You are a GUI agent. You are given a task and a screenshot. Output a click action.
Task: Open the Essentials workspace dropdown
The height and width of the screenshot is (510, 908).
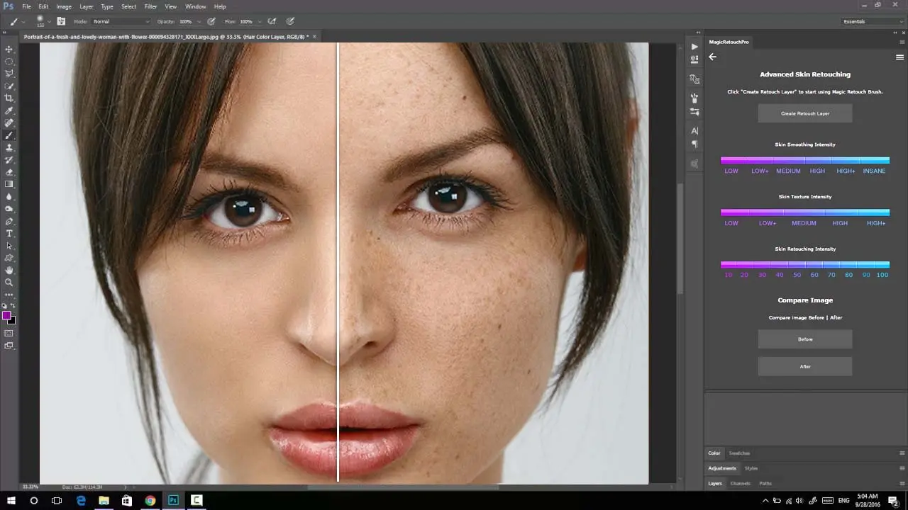(x=873, y=21)
